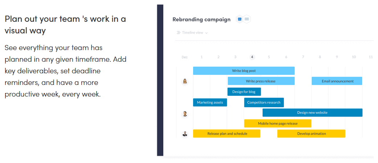This screenshot has height=163, width=378.
Task: Select the highlighted date 4 marker
Action: click(x=252, y=57)
